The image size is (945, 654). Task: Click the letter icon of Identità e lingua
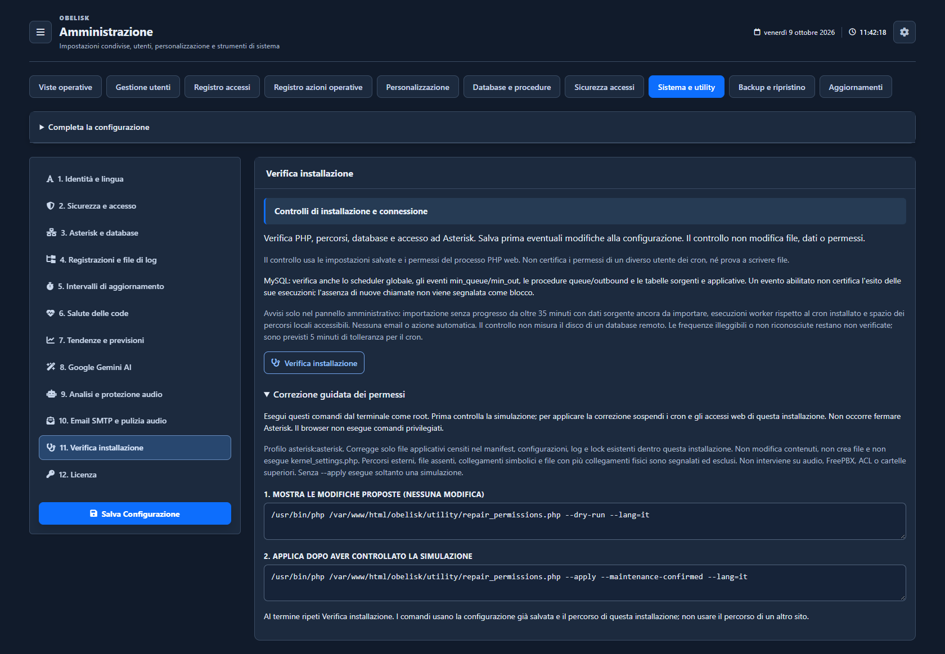click(50, 179)
